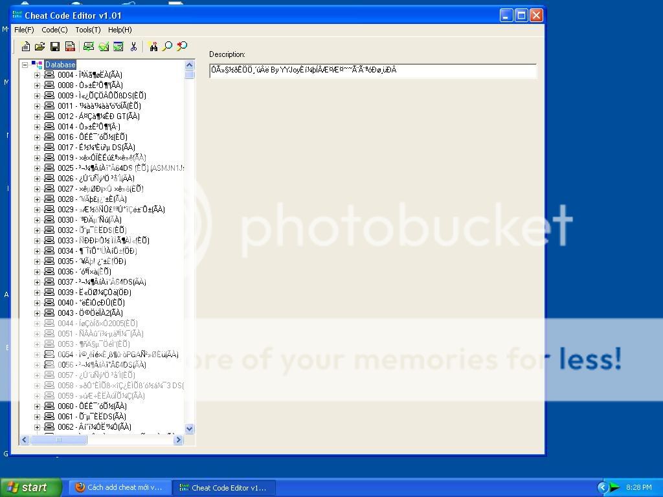This screenshot has width=663, height=497.
Task: Select tree entry text starting with 0036
Action: pos(85,271)
